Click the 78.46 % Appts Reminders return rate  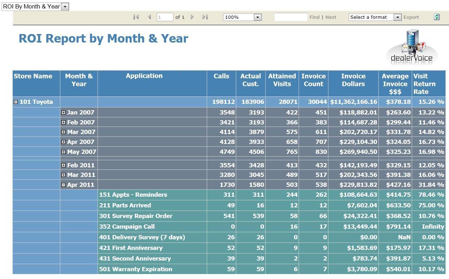pyautogui.click(x=431, y=195)
